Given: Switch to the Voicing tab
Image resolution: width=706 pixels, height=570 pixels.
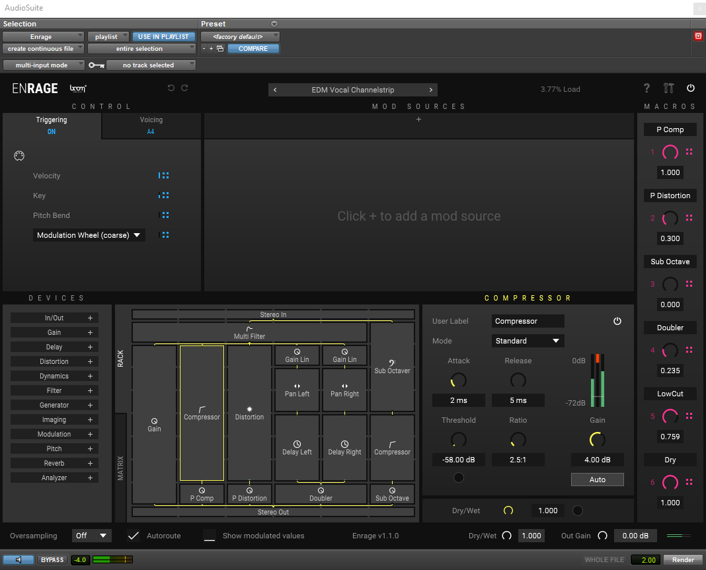Looking at the screenshot, I should [151, 125].
